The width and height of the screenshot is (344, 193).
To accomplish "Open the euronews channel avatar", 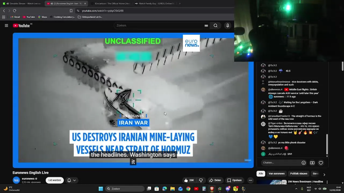I will pyautogui.click(x=16, y=180).
